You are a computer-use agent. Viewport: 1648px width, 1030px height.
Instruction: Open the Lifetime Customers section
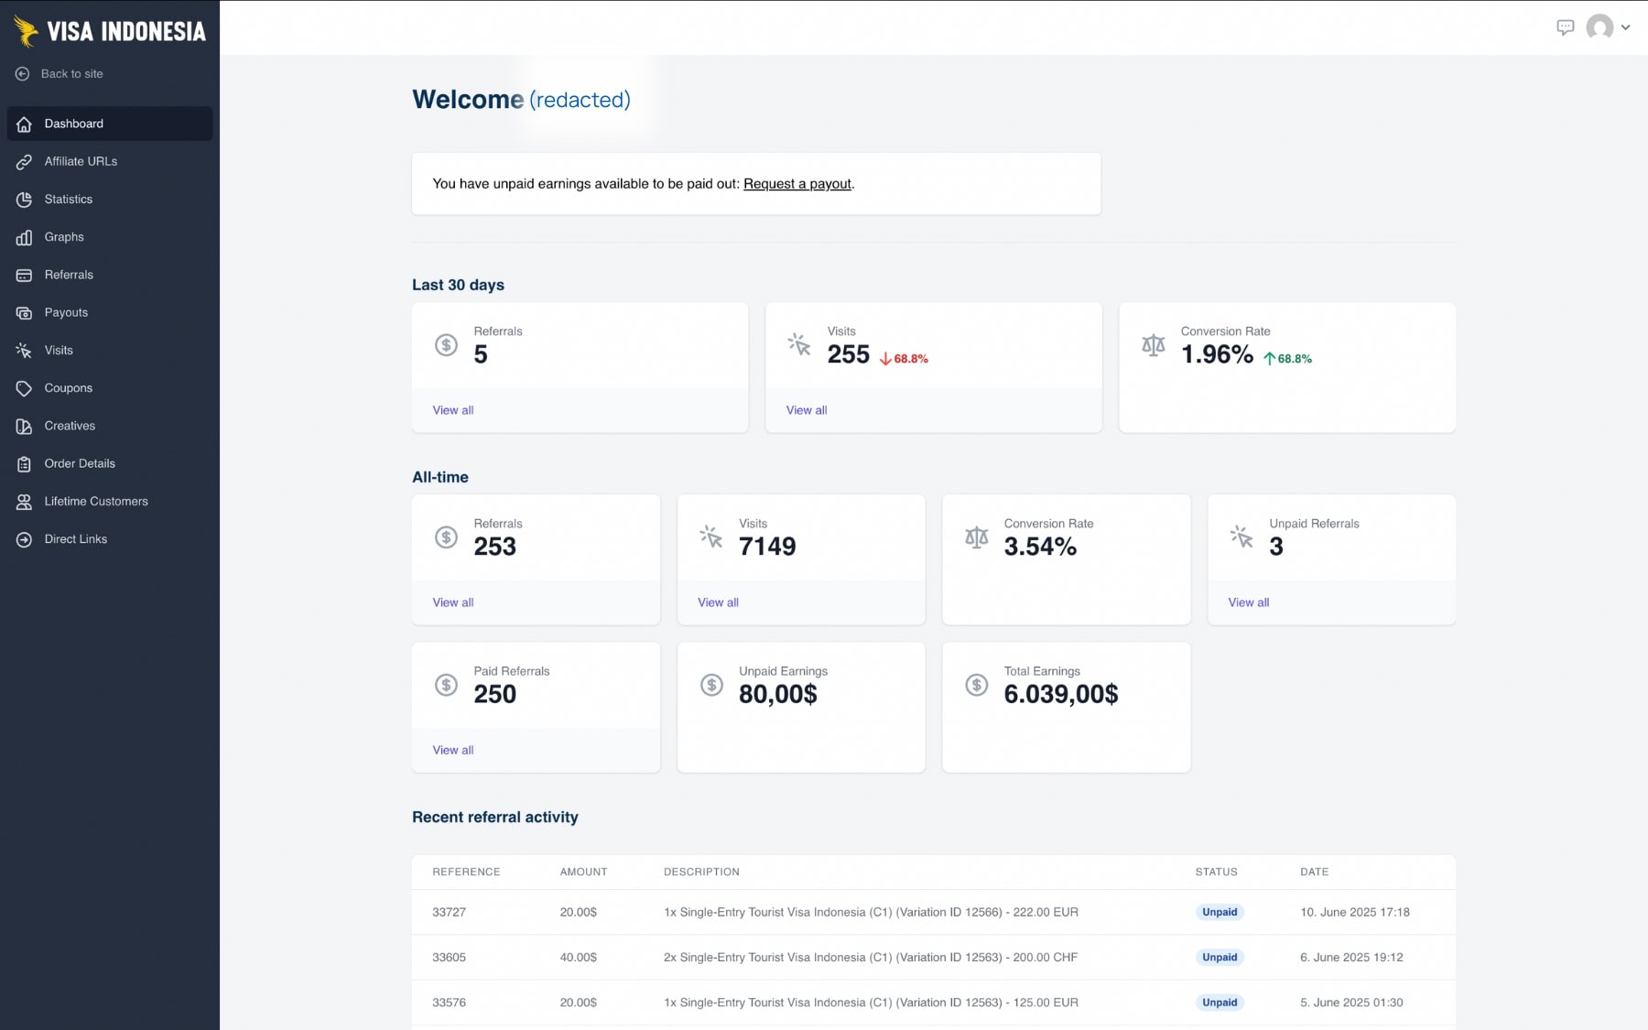coord(96,501)
